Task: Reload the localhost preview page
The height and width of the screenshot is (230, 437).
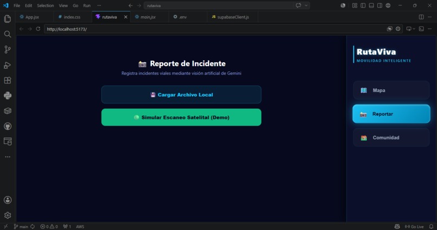Action: [x=38, y=29]
